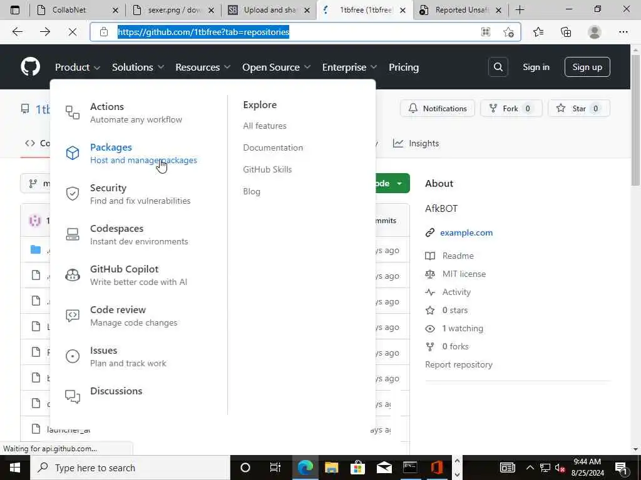Click the Report repository link
Screen dimensions: 641x480
coord(459,365)
